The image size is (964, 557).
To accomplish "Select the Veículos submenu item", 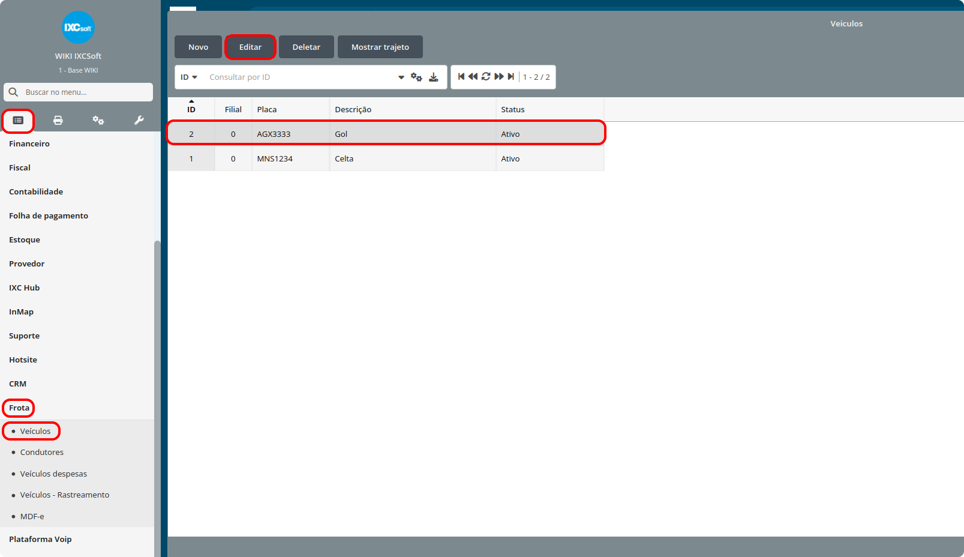I will [x=35, y=431].
